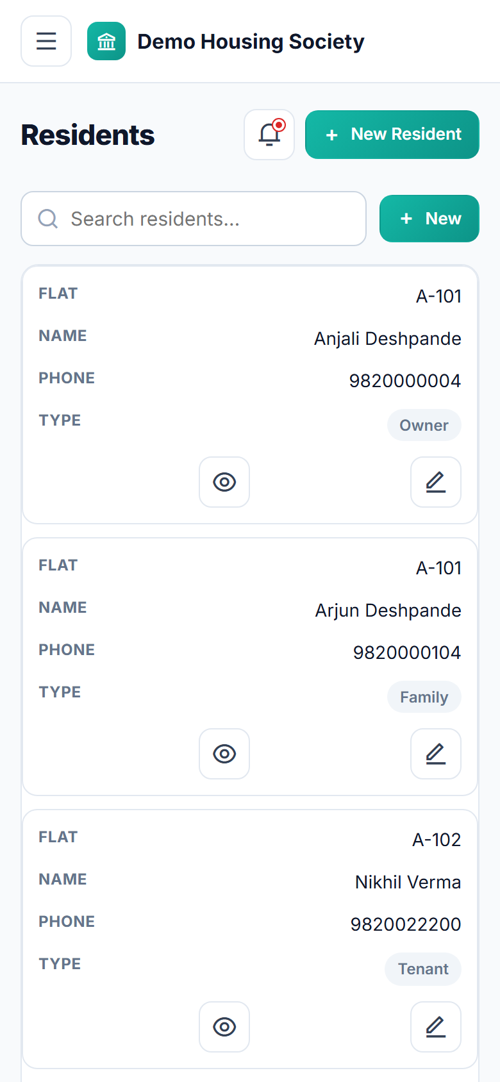
Task: Edit Anjali Deshpande's record with pencil icon
Action: (436, 482)
